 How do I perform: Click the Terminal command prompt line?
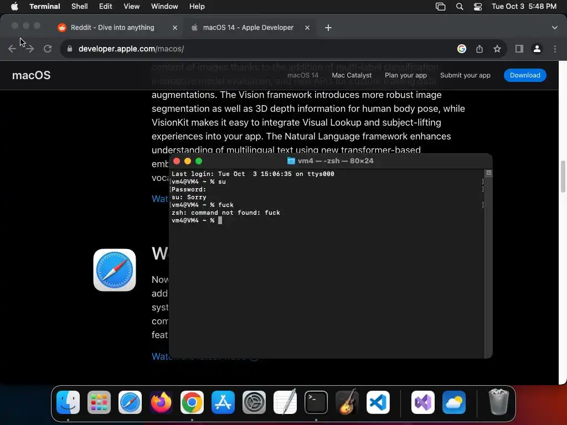(197, 220)
